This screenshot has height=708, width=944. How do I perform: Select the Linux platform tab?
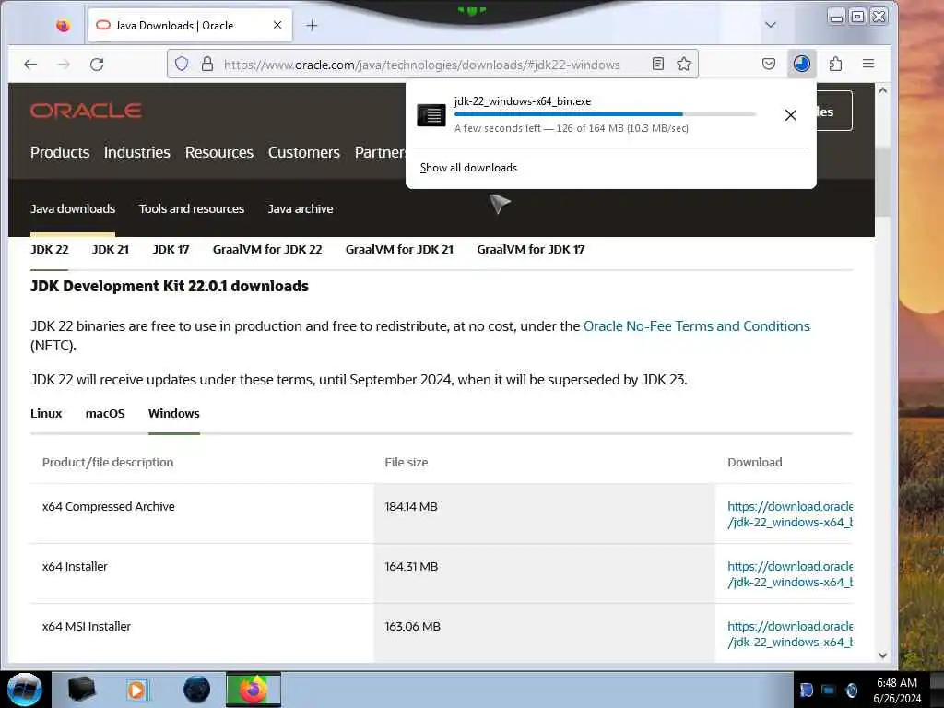coord(46,414)
